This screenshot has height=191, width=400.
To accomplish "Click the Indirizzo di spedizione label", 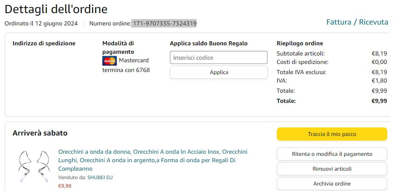I will click(x=44, y=43).
